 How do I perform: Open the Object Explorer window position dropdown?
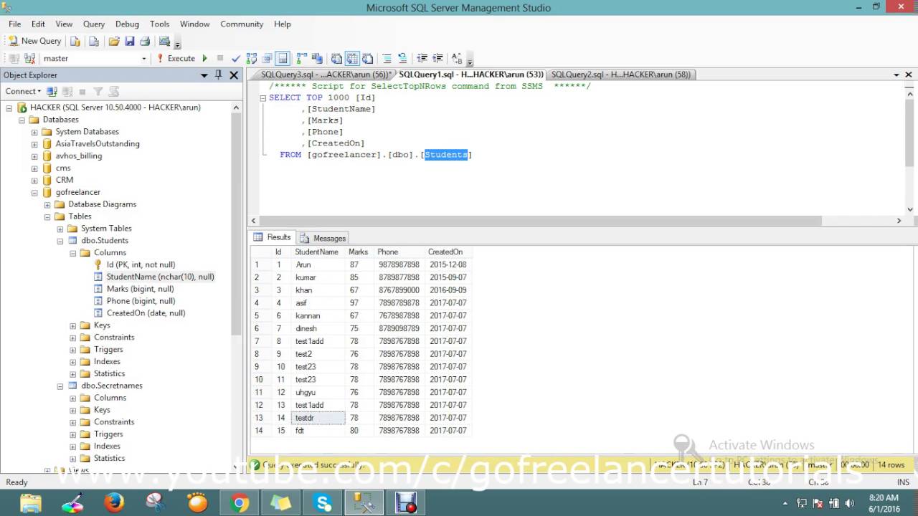click(204, 75)
